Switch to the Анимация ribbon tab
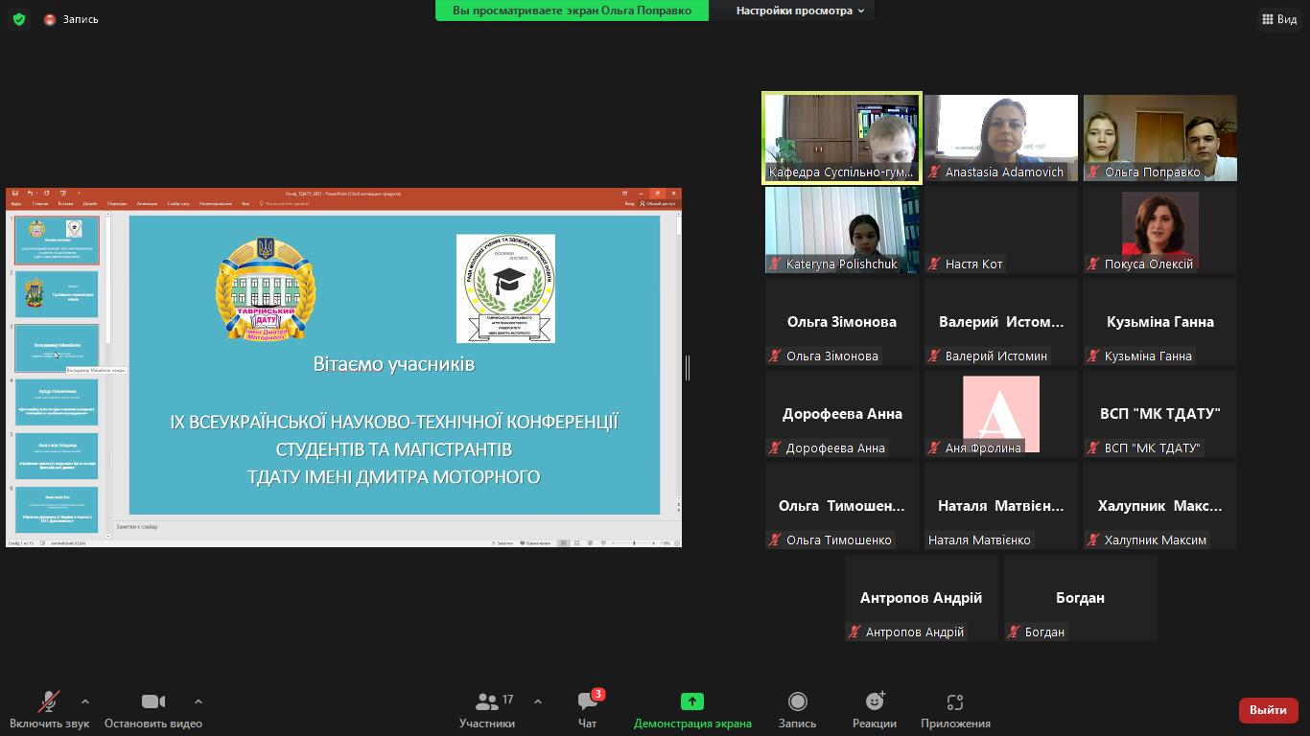Image resolution: width=1310 pixels, height=736 pixels. click(147, 203)
